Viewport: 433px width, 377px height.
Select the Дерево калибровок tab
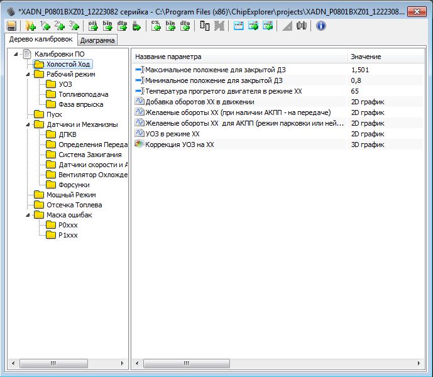tap(39, 40)
